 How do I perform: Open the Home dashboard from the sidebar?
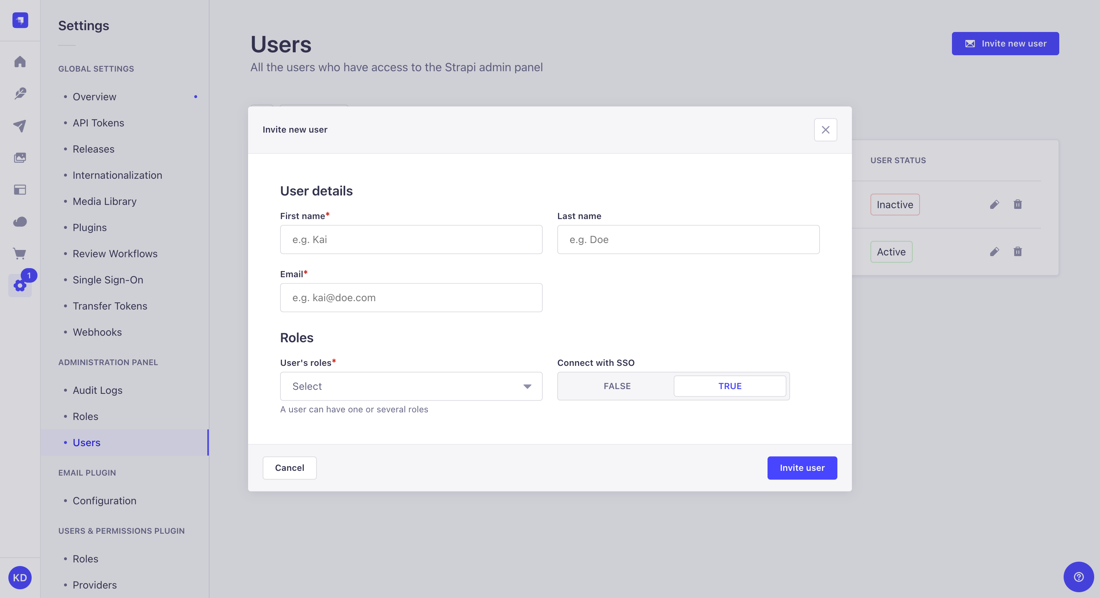20,62
